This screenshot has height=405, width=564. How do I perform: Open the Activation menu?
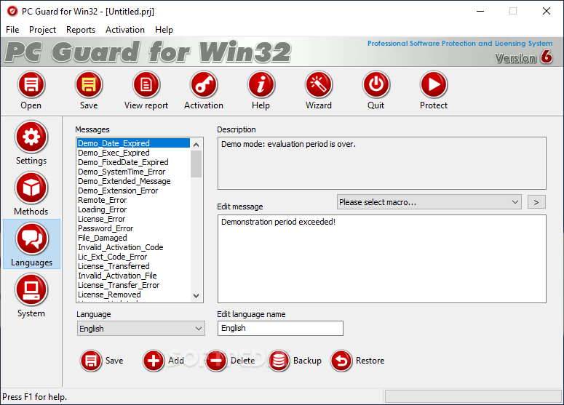[125, 30]
